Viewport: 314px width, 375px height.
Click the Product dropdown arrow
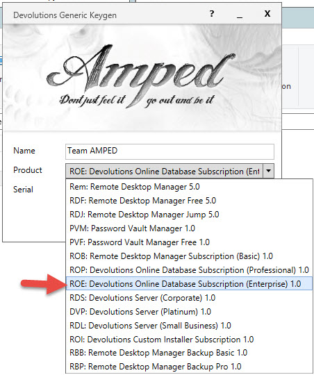pyautogui.click(x=269, y=171)
